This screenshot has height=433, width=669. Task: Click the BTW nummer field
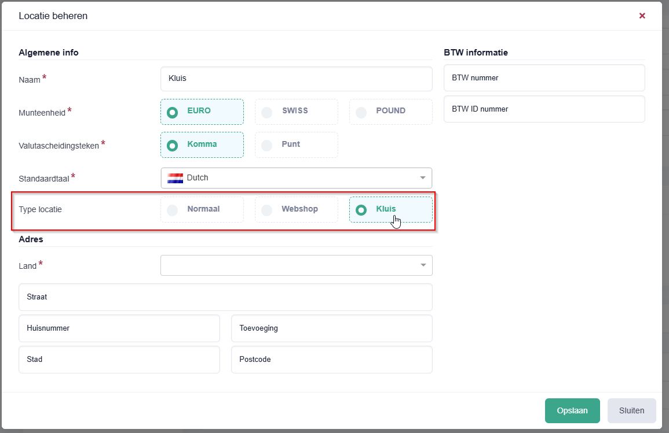pos(544,78)
